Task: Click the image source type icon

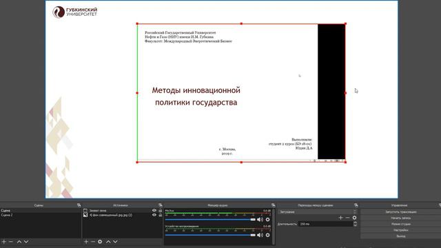Action: 85,215
